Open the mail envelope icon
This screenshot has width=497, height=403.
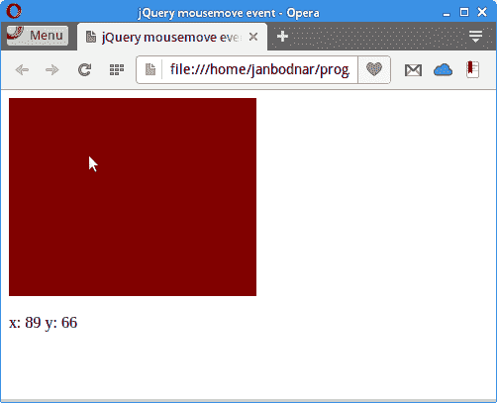(413, 70)
